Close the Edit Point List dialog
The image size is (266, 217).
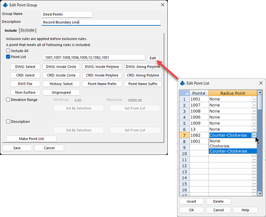(x=260, y=83)
